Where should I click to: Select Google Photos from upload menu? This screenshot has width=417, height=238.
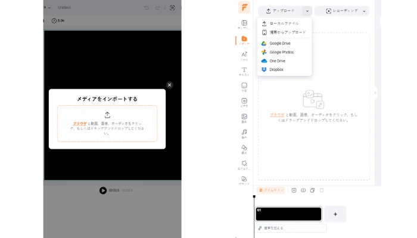point(284,52)
